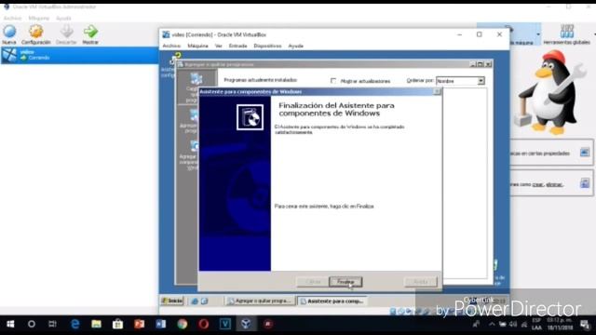Screen dimensions: 596x335
Task: Open File Explorer from the taskbar
Action: (96, 324)
